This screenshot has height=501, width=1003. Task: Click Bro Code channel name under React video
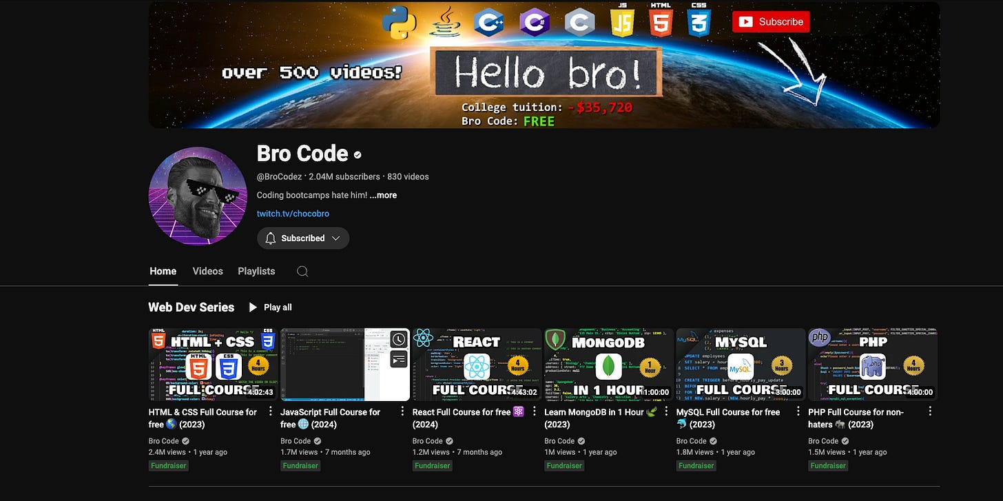[428, 441]
